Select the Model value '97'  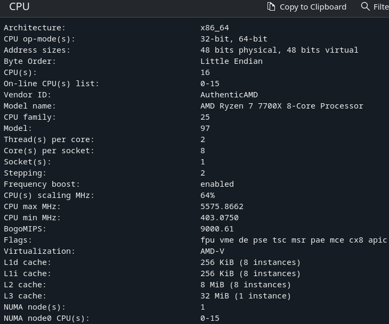pyautogui.click(x=205, y=128)
